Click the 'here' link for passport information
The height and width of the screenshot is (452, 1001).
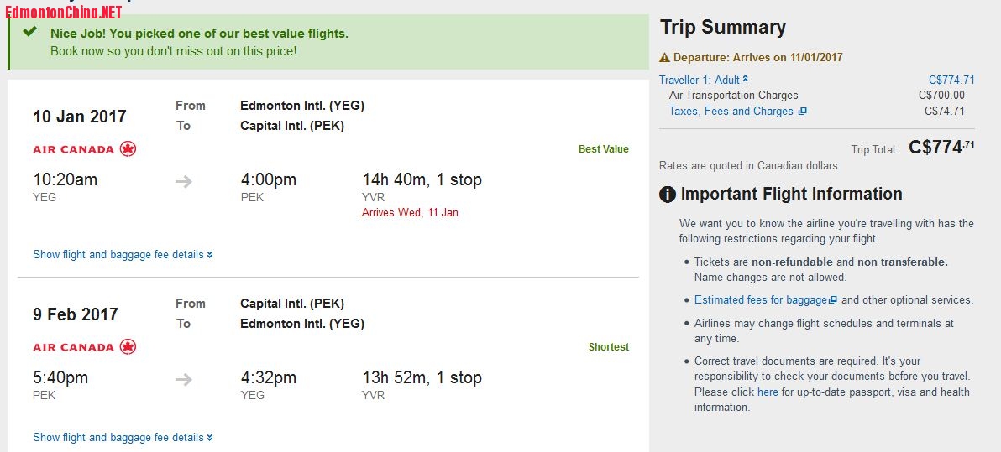pos(768,392)
